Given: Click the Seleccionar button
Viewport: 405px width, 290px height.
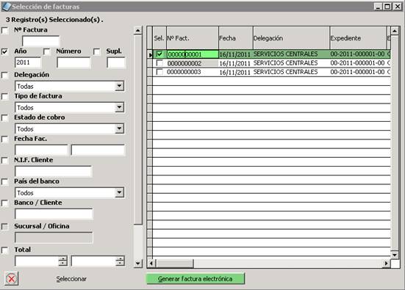Looking at the screenshot, I should 71,279.
